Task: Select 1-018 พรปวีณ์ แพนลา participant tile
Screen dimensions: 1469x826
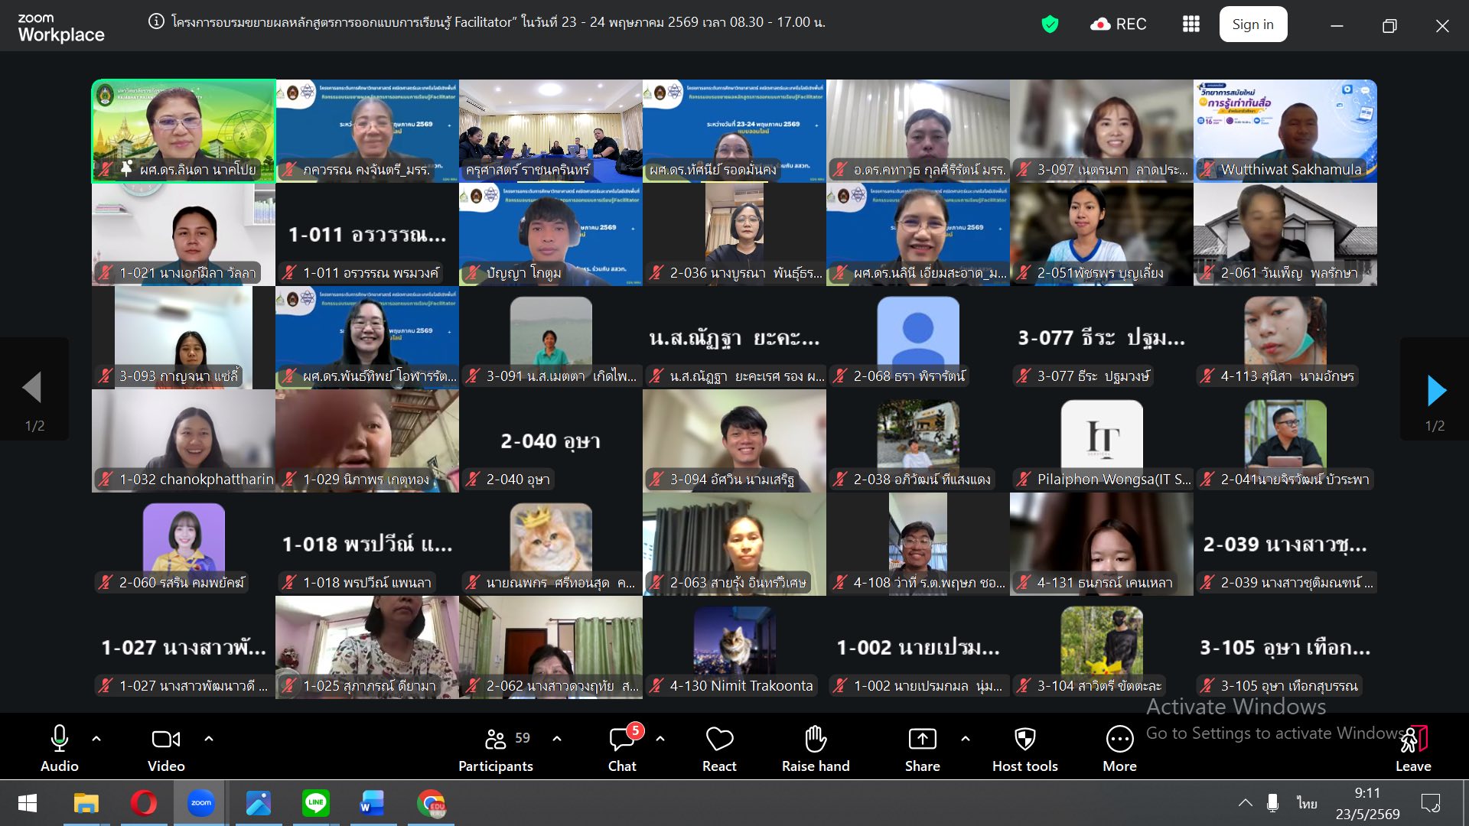Action: [x=367, y=544]
